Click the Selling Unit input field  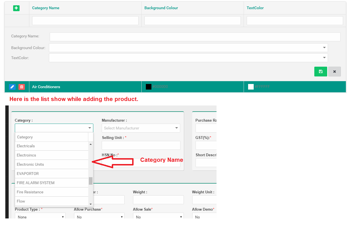(141, 145)
